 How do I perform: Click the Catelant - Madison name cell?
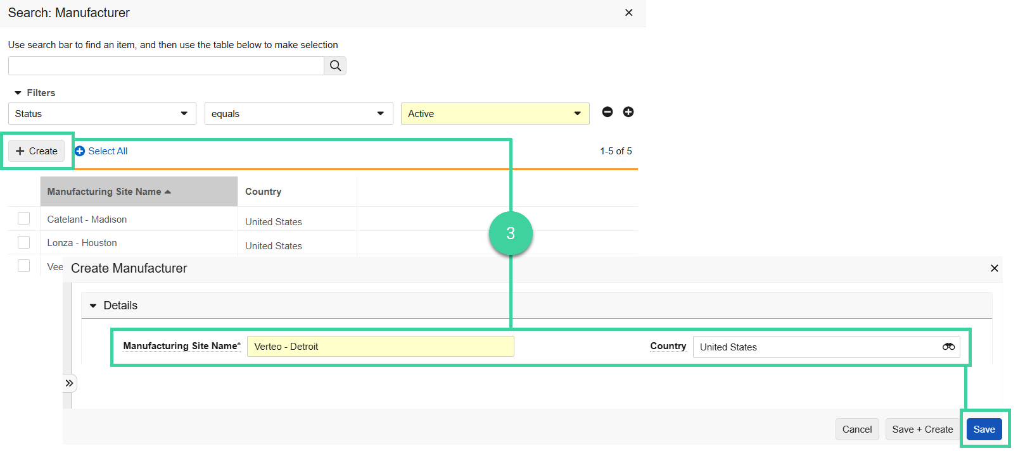click(x=87, y=219)
